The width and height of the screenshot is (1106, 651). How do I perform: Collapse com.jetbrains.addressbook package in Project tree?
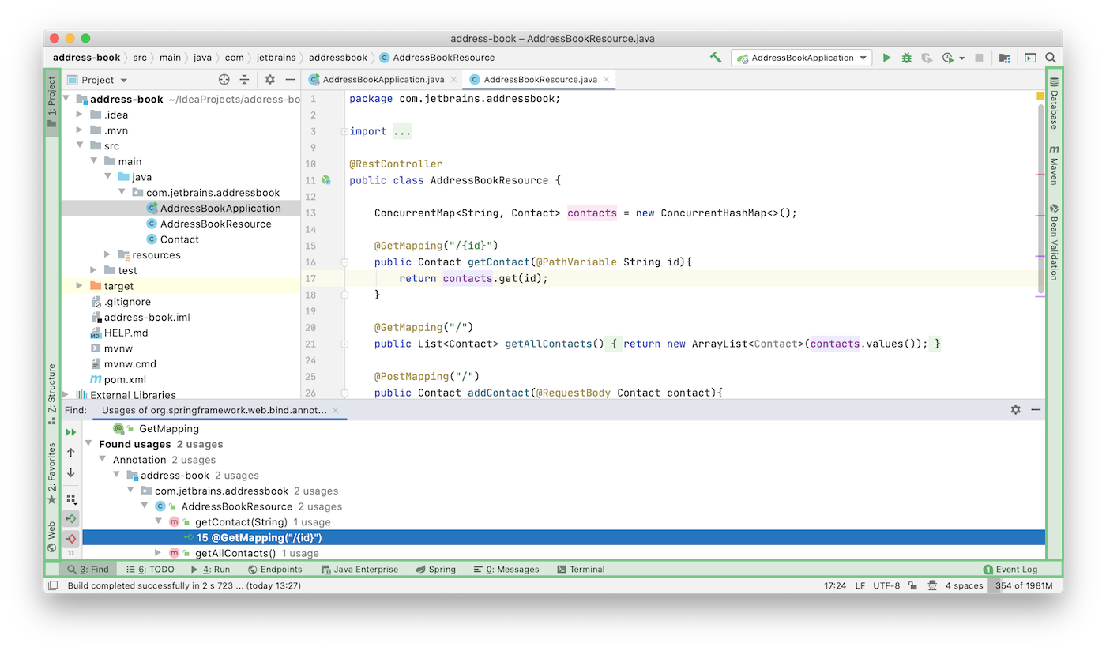coord(122,192)
